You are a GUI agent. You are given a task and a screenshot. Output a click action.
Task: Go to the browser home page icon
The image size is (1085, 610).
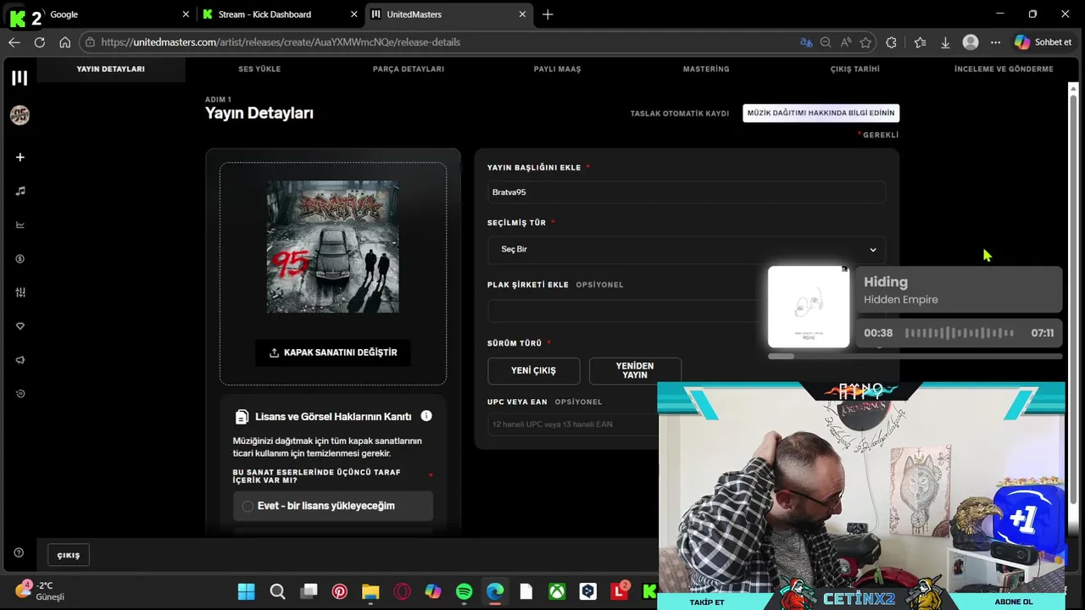(65, 42)
